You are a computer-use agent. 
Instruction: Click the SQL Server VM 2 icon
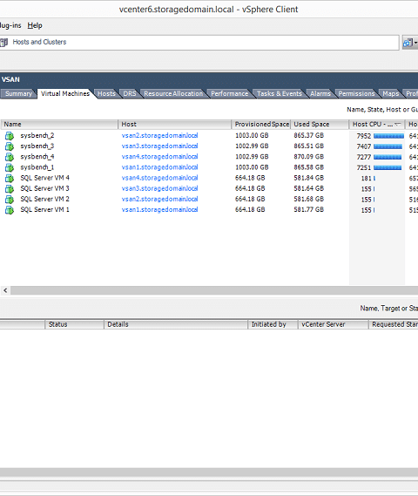pos(10,200)
